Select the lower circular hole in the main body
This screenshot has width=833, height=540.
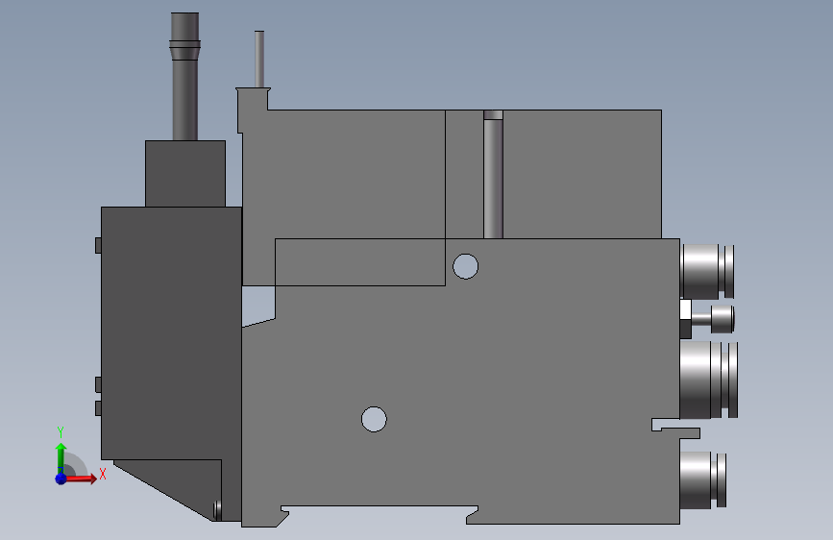click(374, 419)
